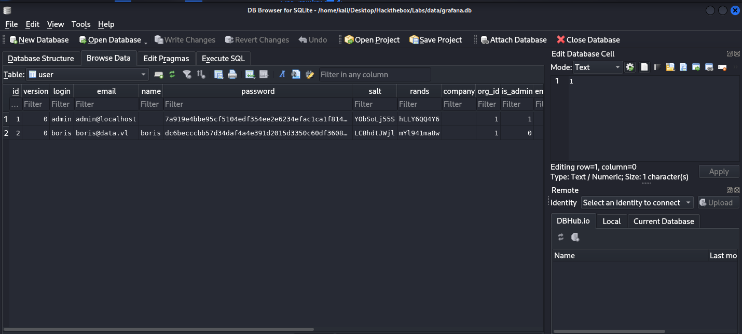Select the rands cell mYl941ma8w
The width and height of the screenshot is (742, 334).
point(419,133)
